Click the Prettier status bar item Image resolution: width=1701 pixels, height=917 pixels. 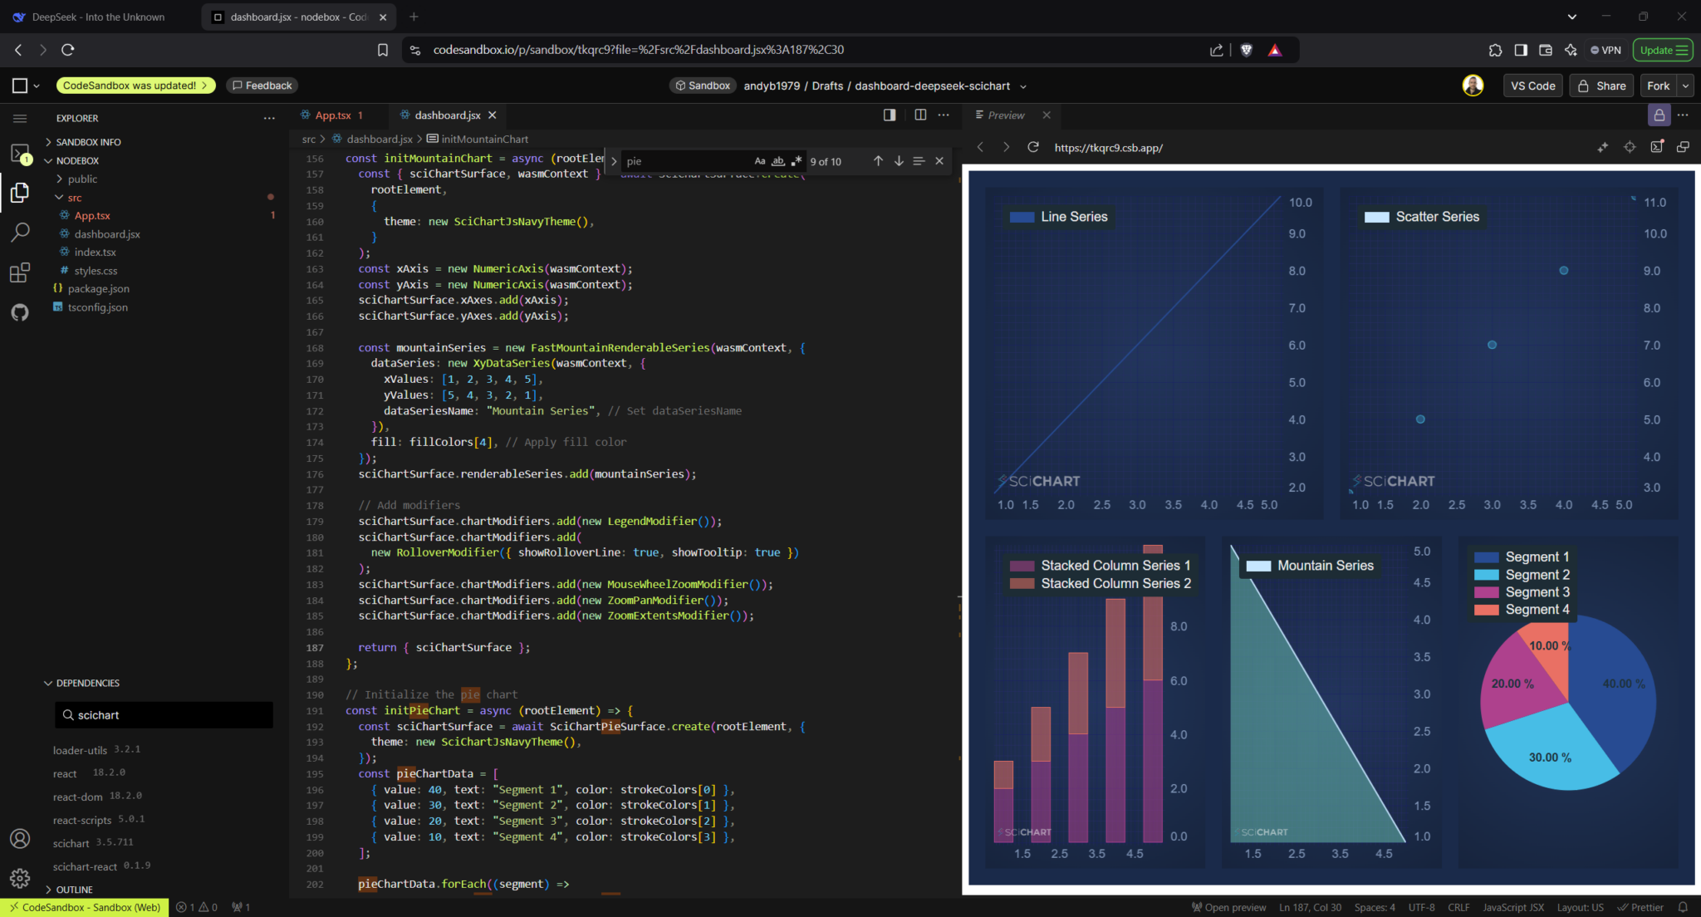point(1640,907)
